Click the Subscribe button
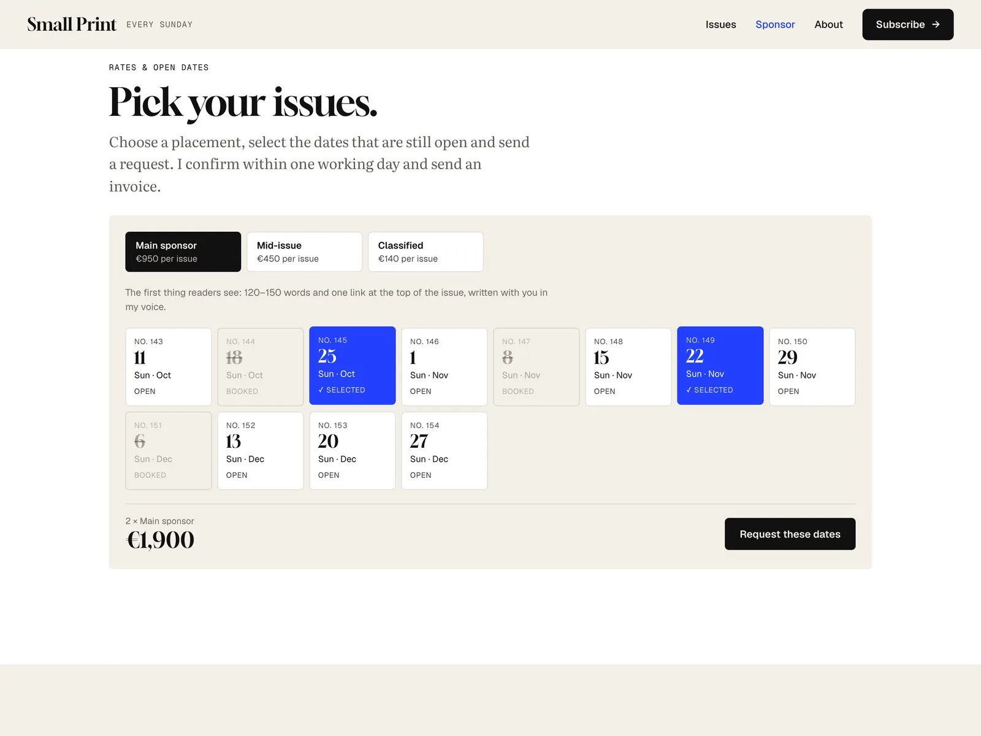This screenshot has height=736, width=981. (907, 25)
